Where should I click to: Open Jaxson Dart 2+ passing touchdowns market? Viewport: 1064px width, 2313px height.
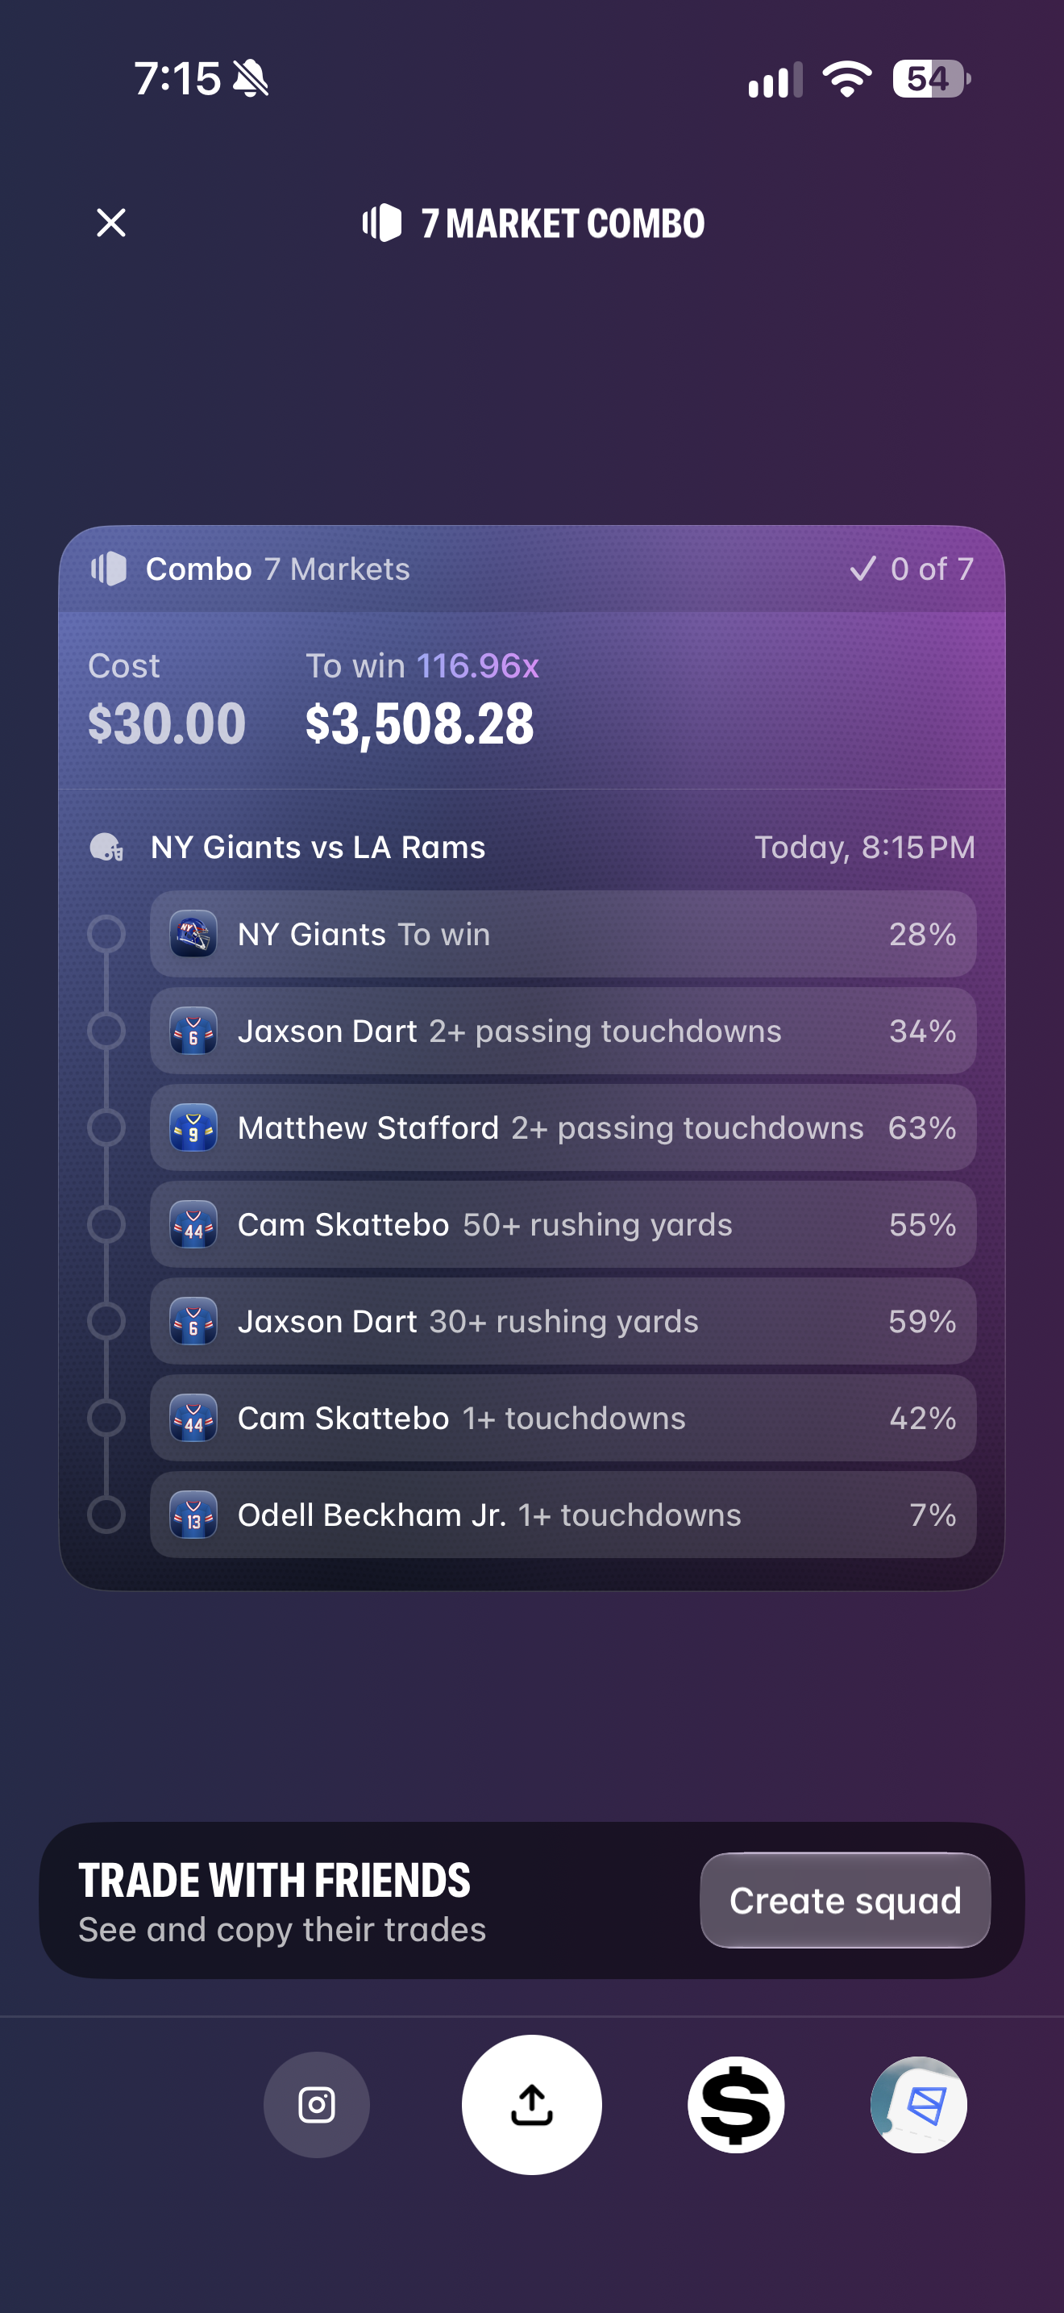click(563, 1031)
